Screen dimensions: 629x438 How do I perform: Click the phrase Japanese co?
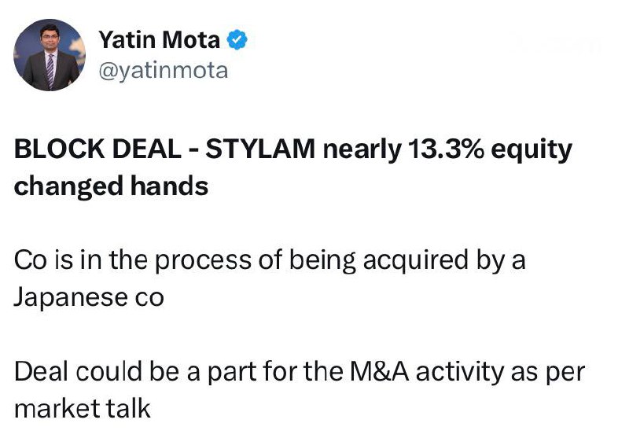click(89, 299)
